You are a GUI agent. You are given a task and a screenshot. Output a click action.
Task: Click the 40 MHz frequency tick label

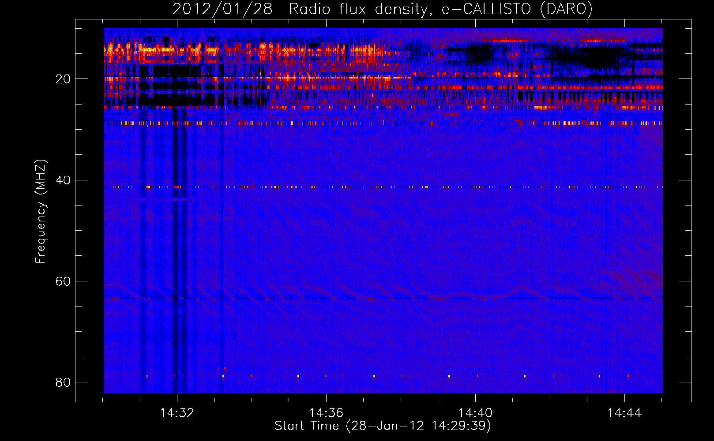click(63, 180)
